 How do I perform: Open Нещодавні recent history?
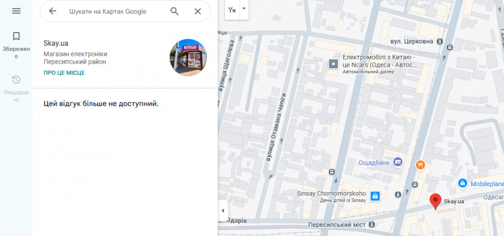click(x=16, y=88)
